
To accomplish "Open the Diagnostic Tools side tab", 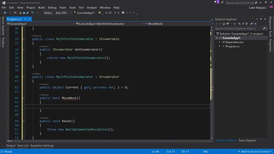I will (x=270, y=27).
